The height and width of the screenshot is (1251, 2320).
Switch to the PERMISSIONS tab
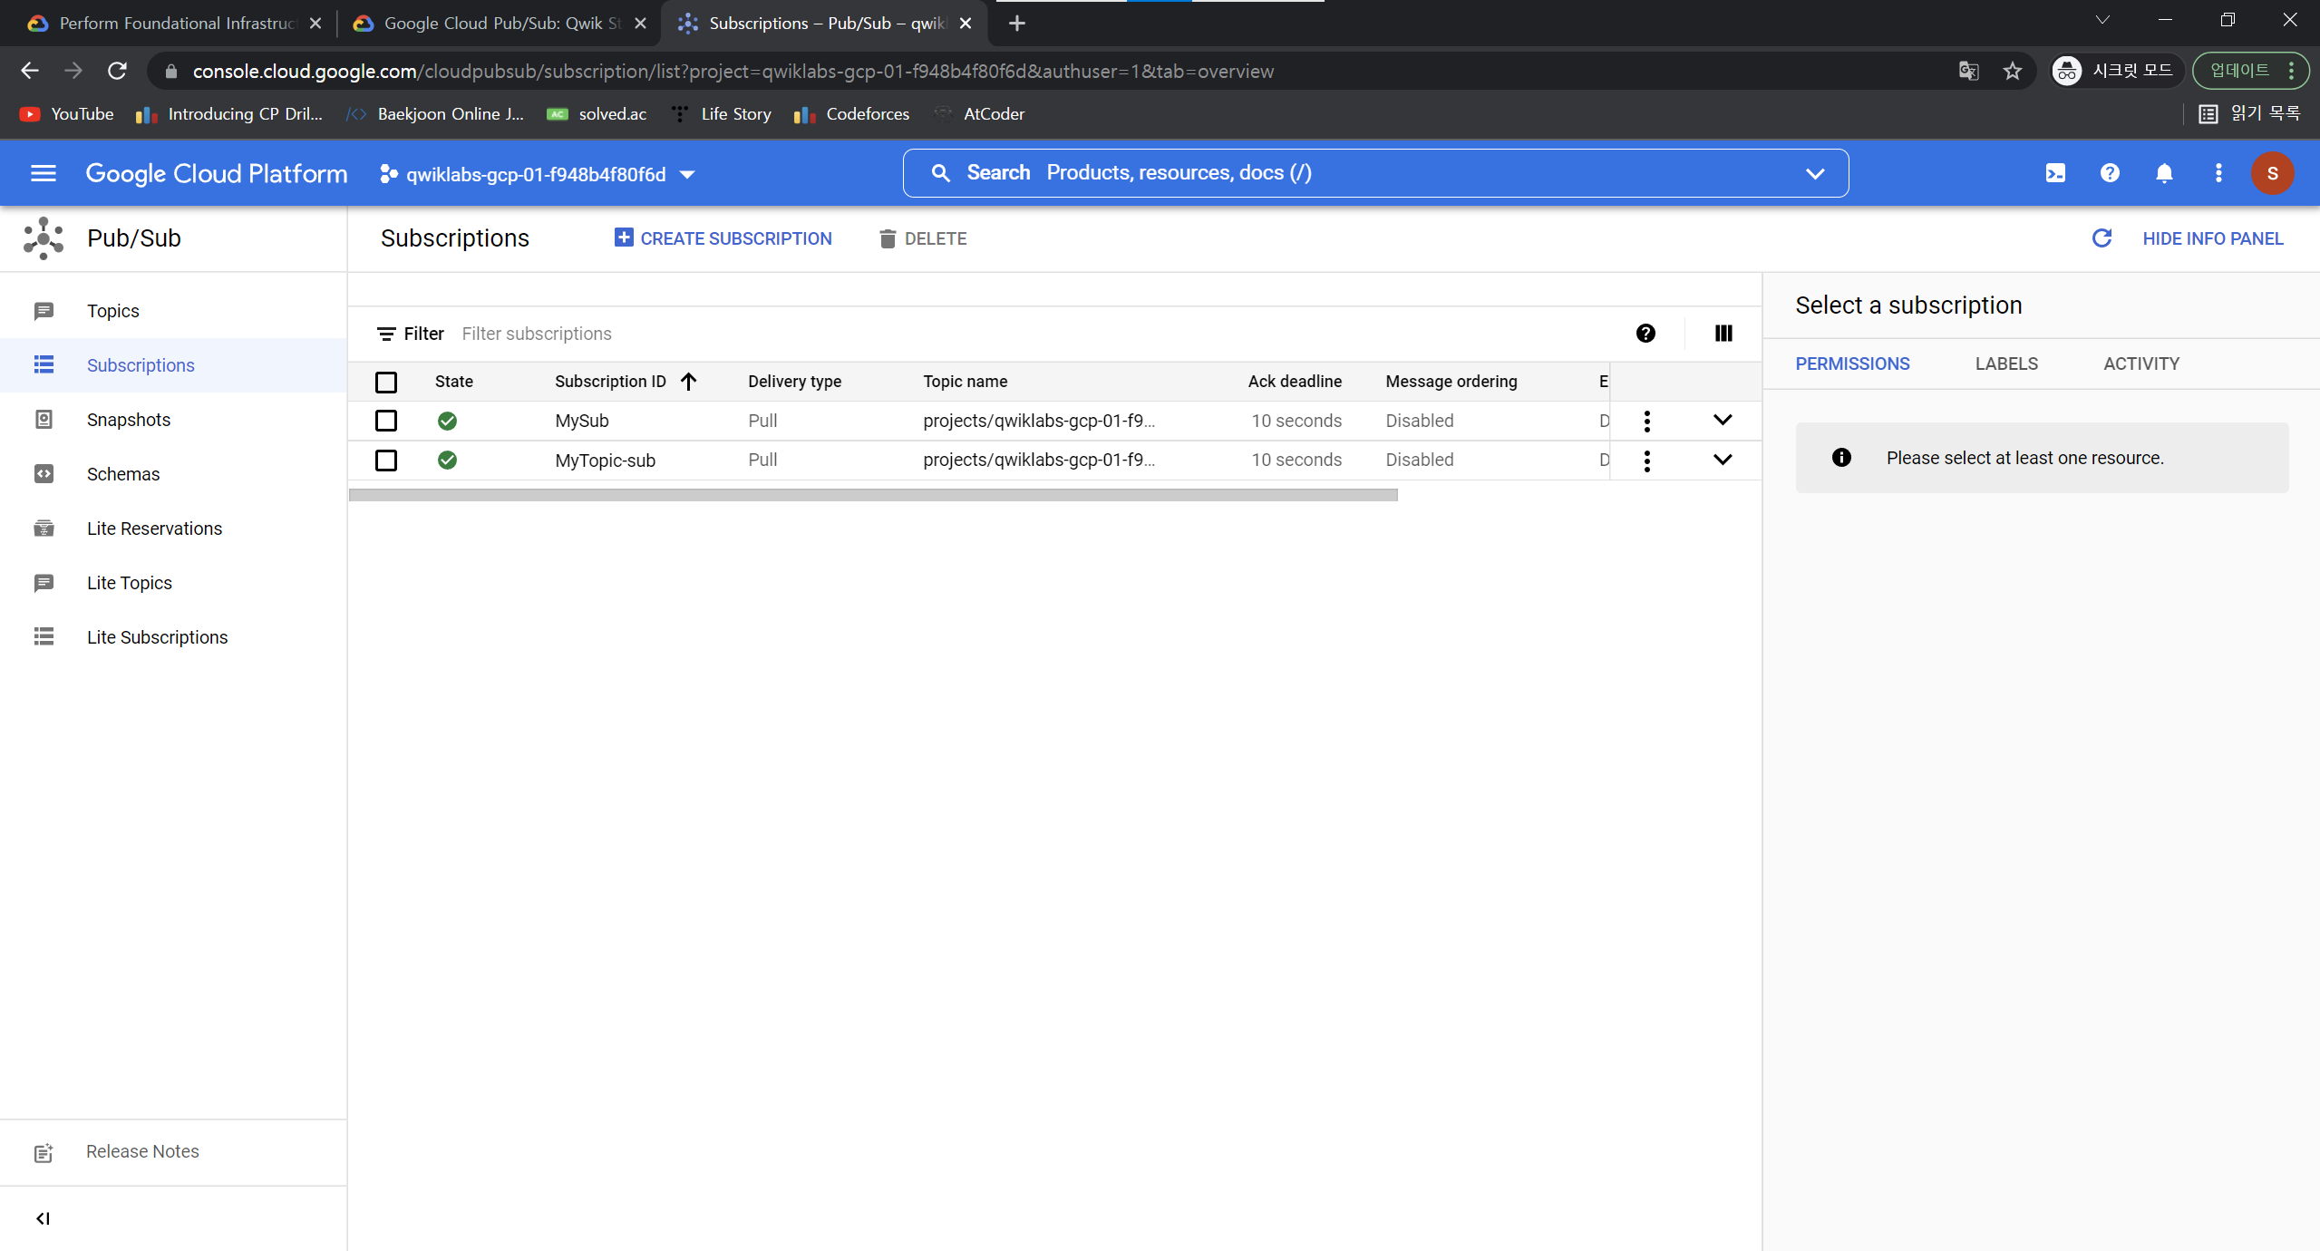[1852, 364]
